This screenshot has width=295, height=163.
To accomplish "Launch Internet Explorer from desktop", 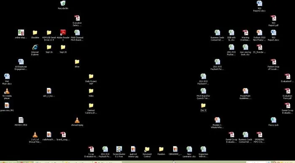I will (x=35, y=47).
